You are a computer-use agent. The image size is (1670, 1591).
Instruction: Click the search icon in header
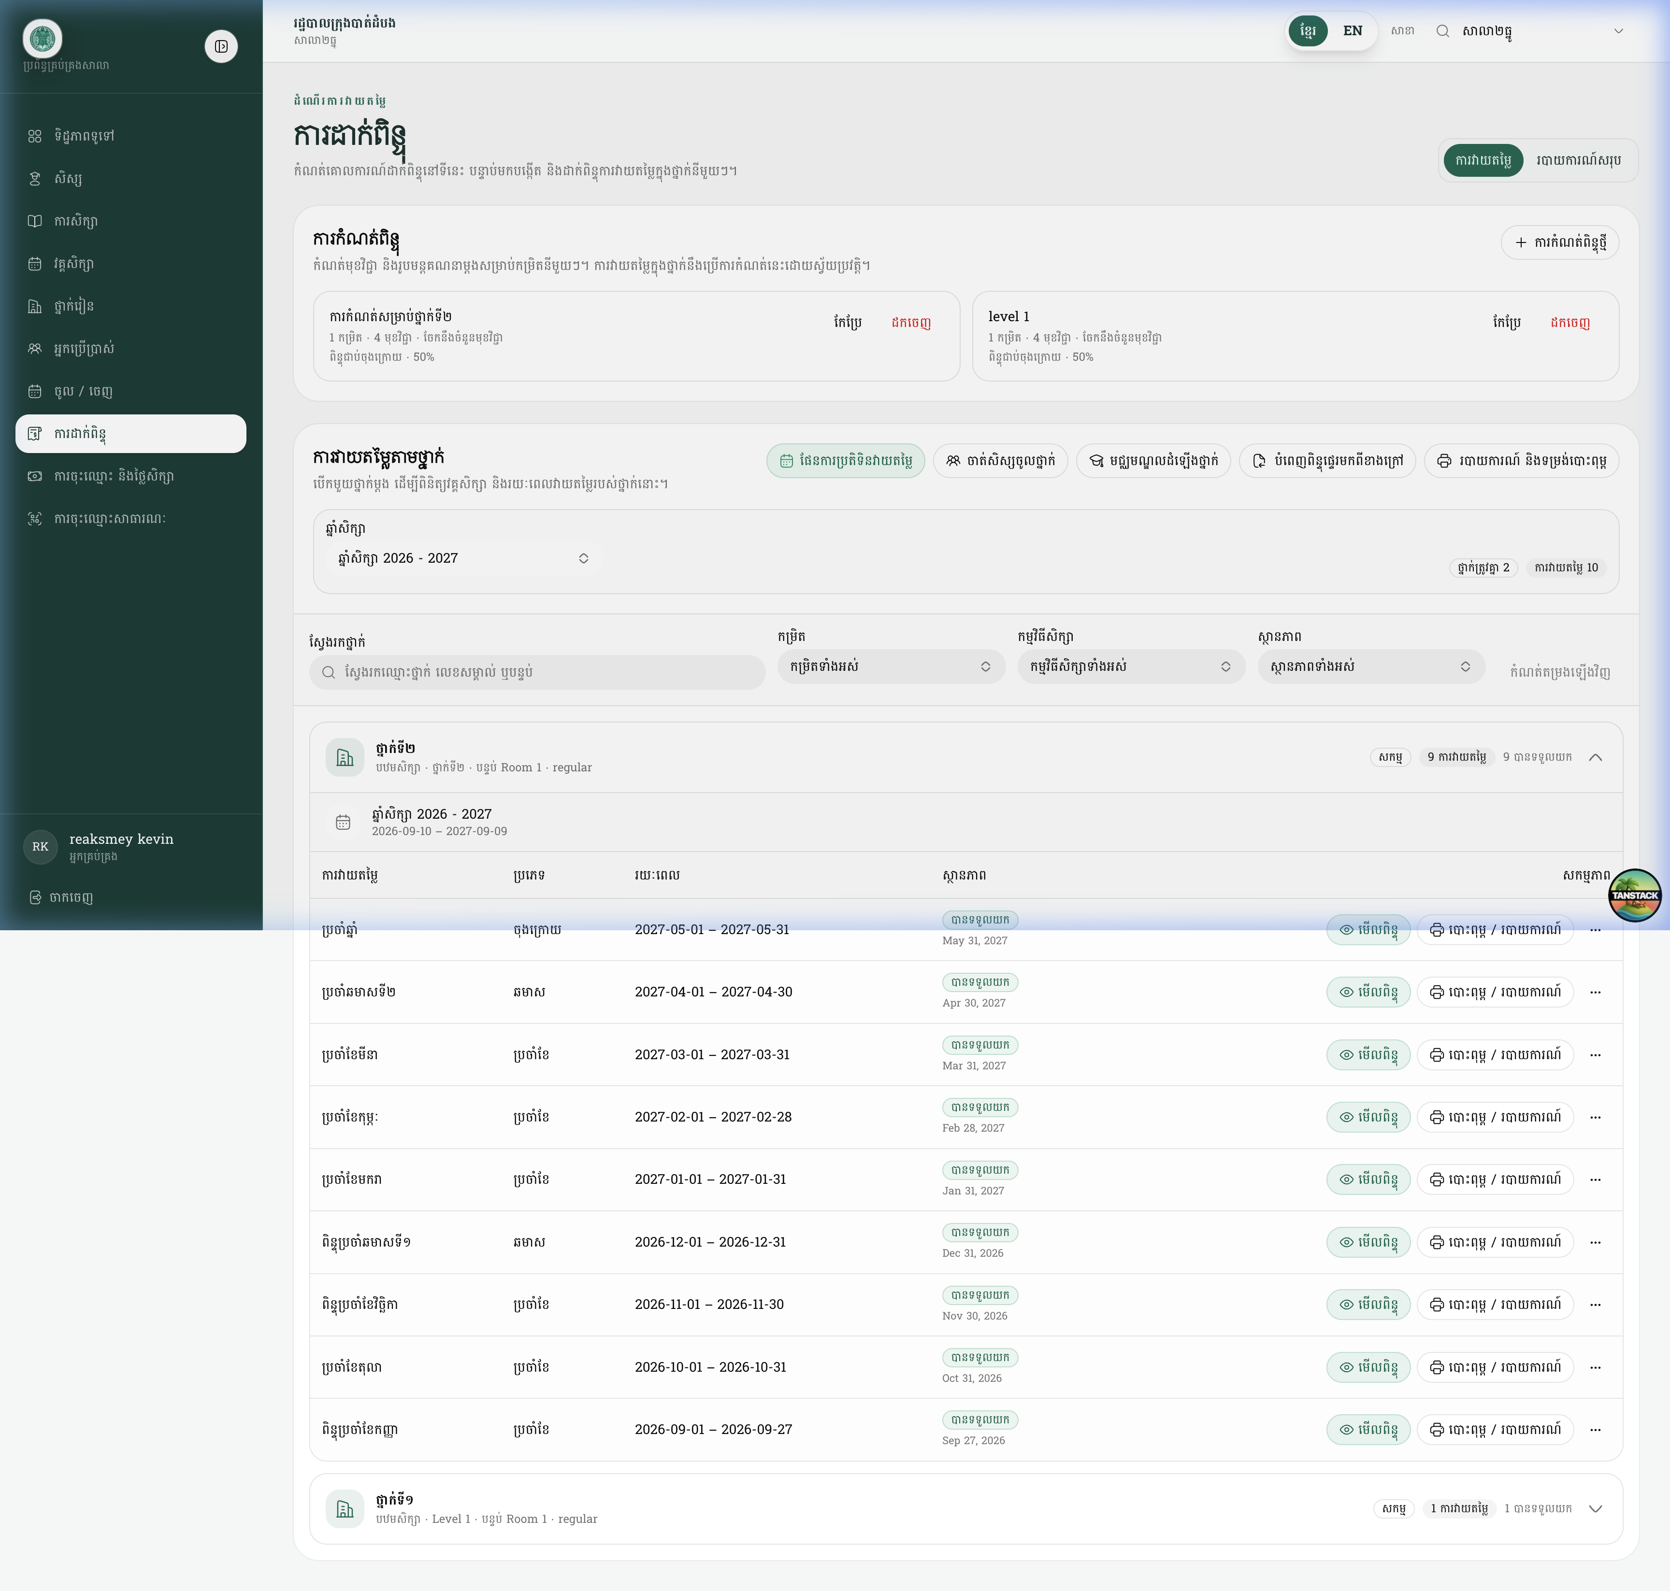coord(1442,31)
